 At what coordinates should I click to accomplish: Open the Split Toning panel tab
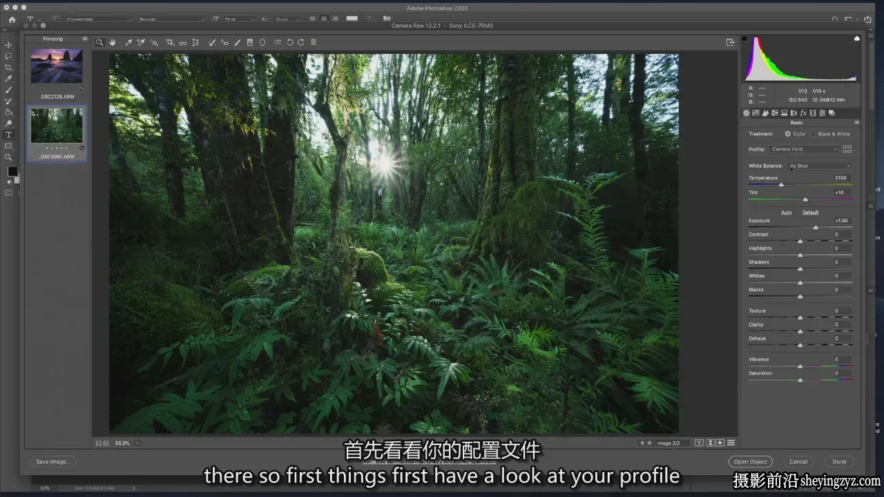coord(784,113)
